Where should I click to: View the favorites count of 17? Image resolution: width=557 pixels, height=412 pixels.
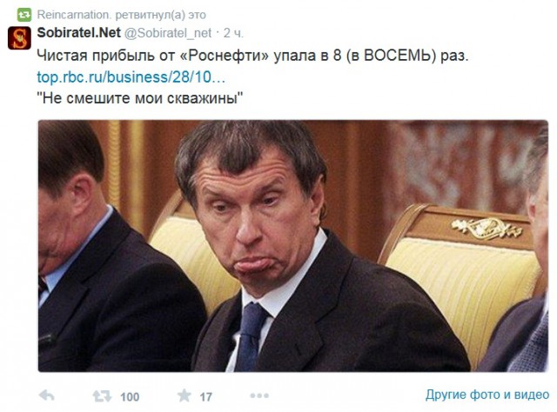(205, 396)
